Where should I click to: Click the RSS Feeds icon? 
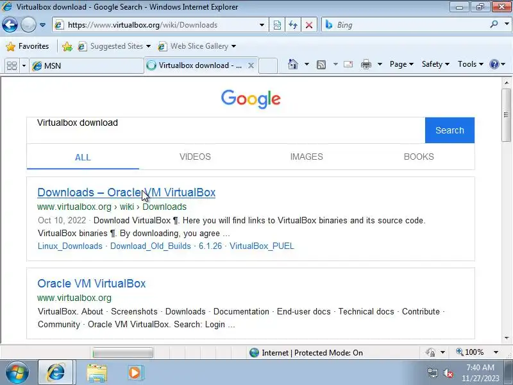(x=321, y=65)
